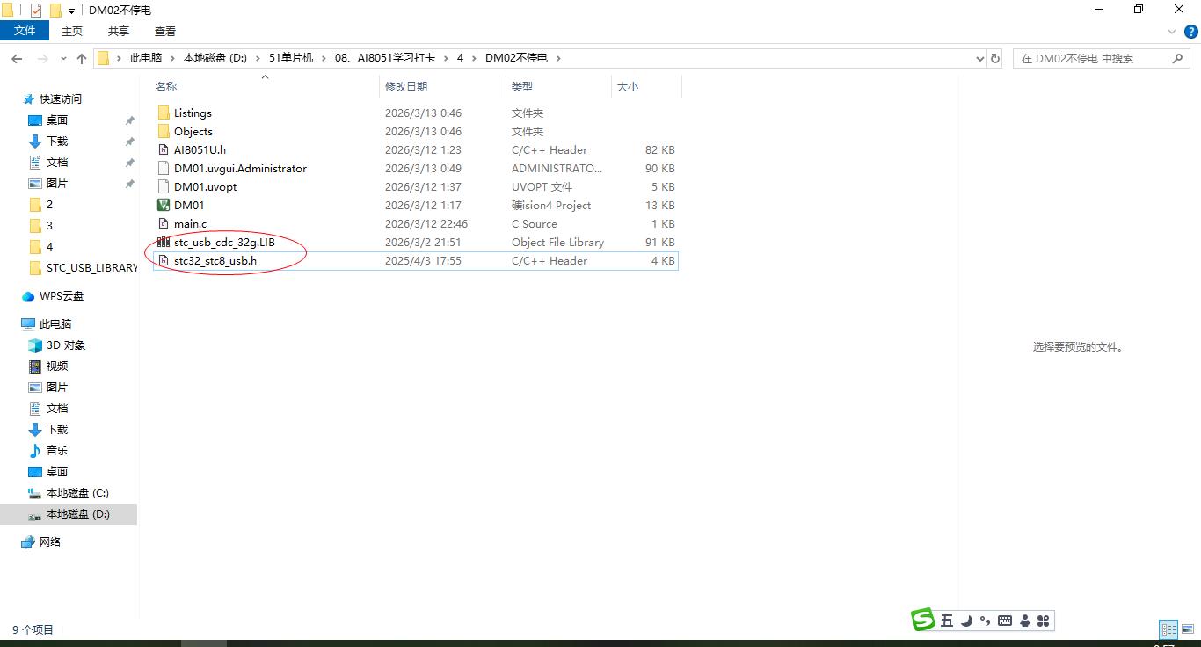Switch to details view in status bar
This screenshot has height=647, width=1201.
coord(1168,629)
